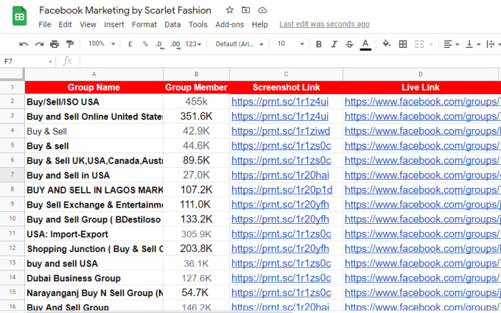This screenshot has width=501, height=313.
Task: Star this spreadsheet document
Action: point(229,10)
